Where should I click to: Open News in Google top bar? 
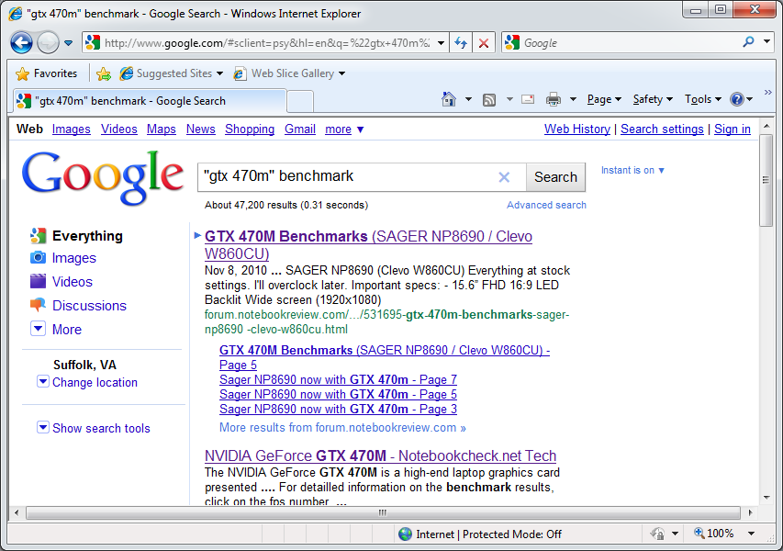[x=201, y=129]
